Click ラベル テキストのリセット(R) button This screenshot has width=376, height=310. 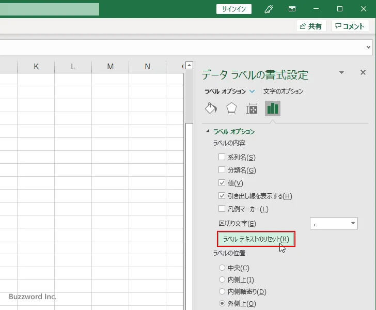coord(256,239)
